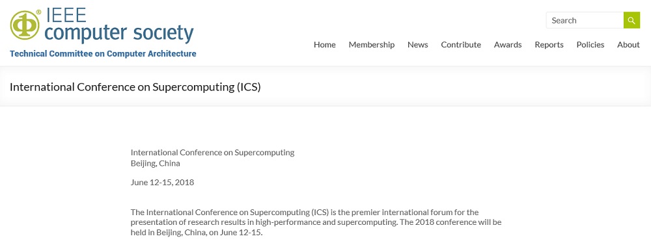This screenshot has width=651, height=245.
Task: Open the Home menu item
Action: coord(325,45)
